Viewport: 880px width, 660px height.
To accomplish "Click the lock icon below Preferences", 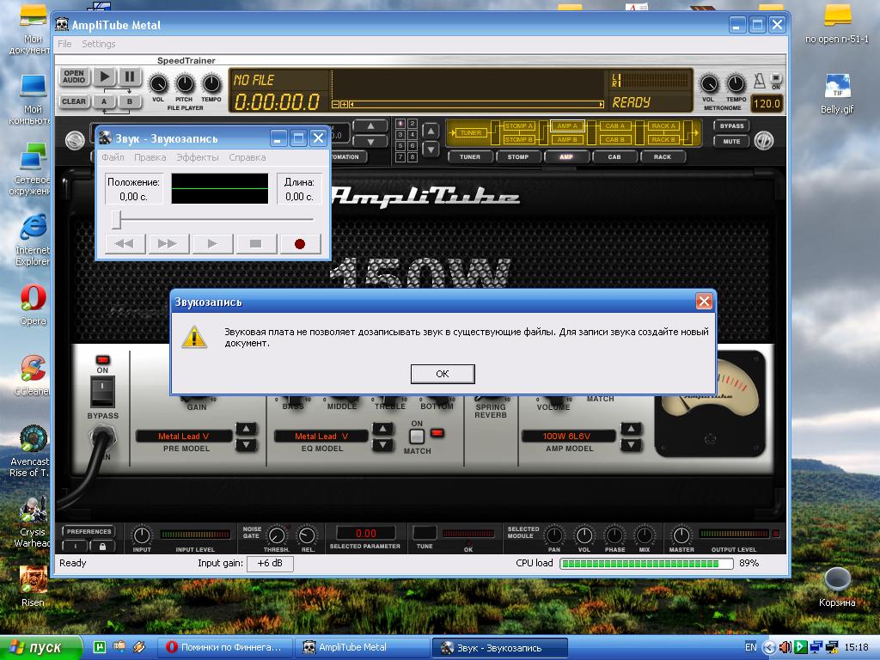I will [102, 546].
